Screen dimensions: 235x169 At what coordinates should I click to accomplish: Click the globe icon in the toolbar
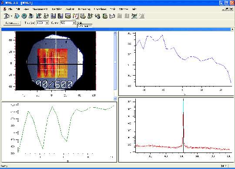pyautogui.click(x=24, y=16)
